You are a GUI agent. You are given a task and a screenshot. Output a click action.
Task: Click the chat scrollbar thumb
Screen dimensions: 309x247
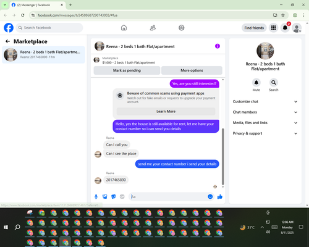coord(222,156)
